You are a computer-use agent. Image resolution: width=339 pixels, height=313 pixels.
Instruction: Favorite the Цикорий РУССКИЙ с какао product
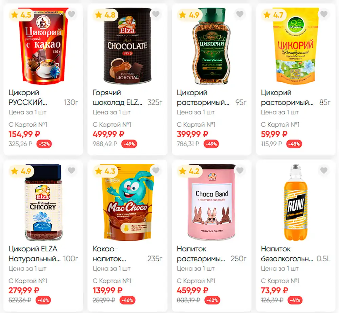(x=71, y=14)
